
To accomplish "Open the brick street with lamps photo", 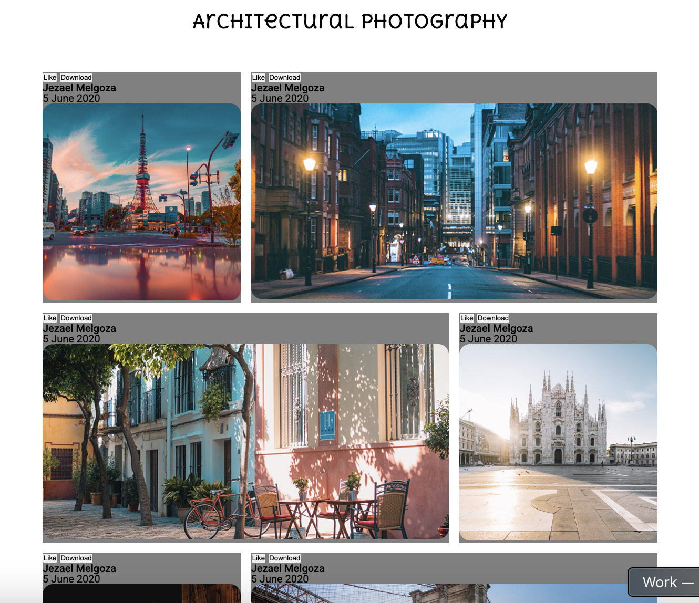I will tap(454, 201).
